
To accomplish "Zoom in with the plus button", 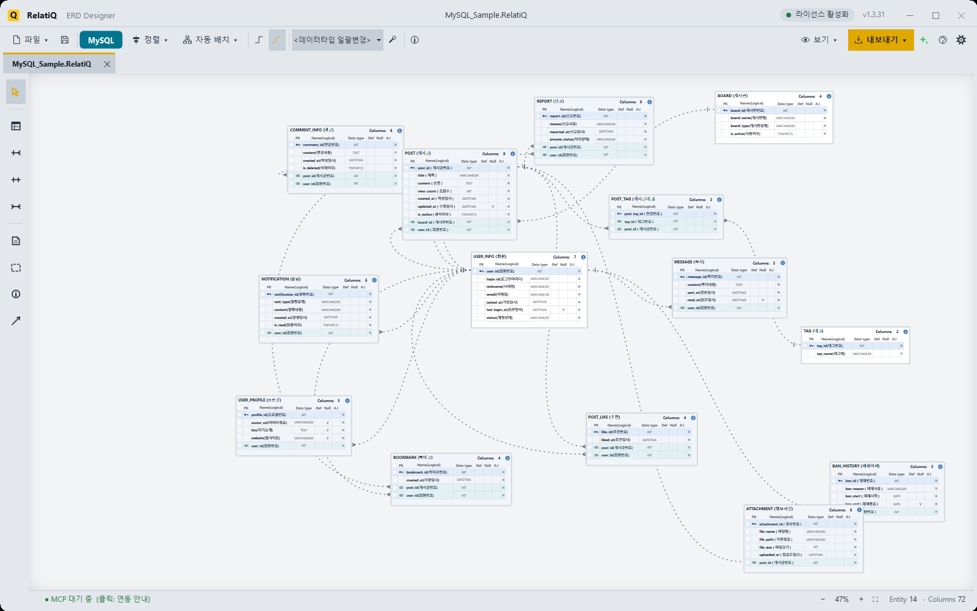I will [x=861, y=599].
